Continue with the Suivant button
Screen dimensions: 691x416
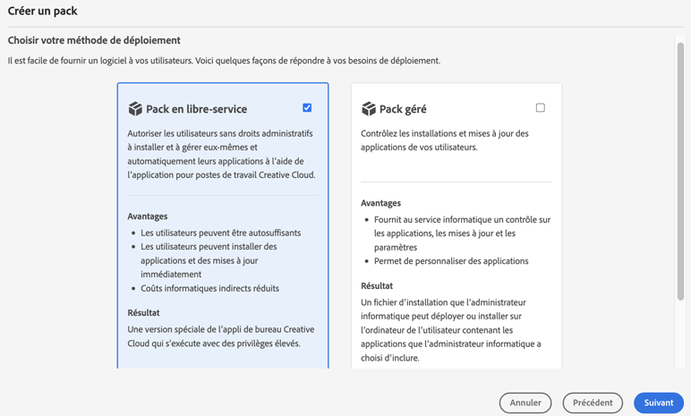[x=658, y=403]
